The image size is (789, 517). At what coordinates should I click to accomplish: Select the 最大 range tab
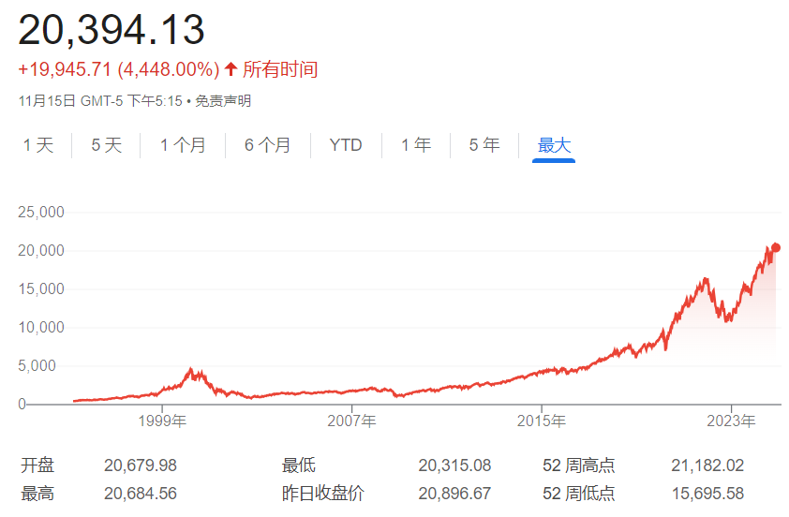pyautogui.click(x=554, y=145)
